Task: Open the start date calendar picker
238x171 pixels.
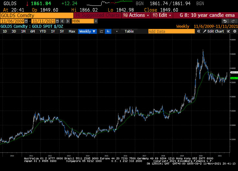Action: point(26,21)
